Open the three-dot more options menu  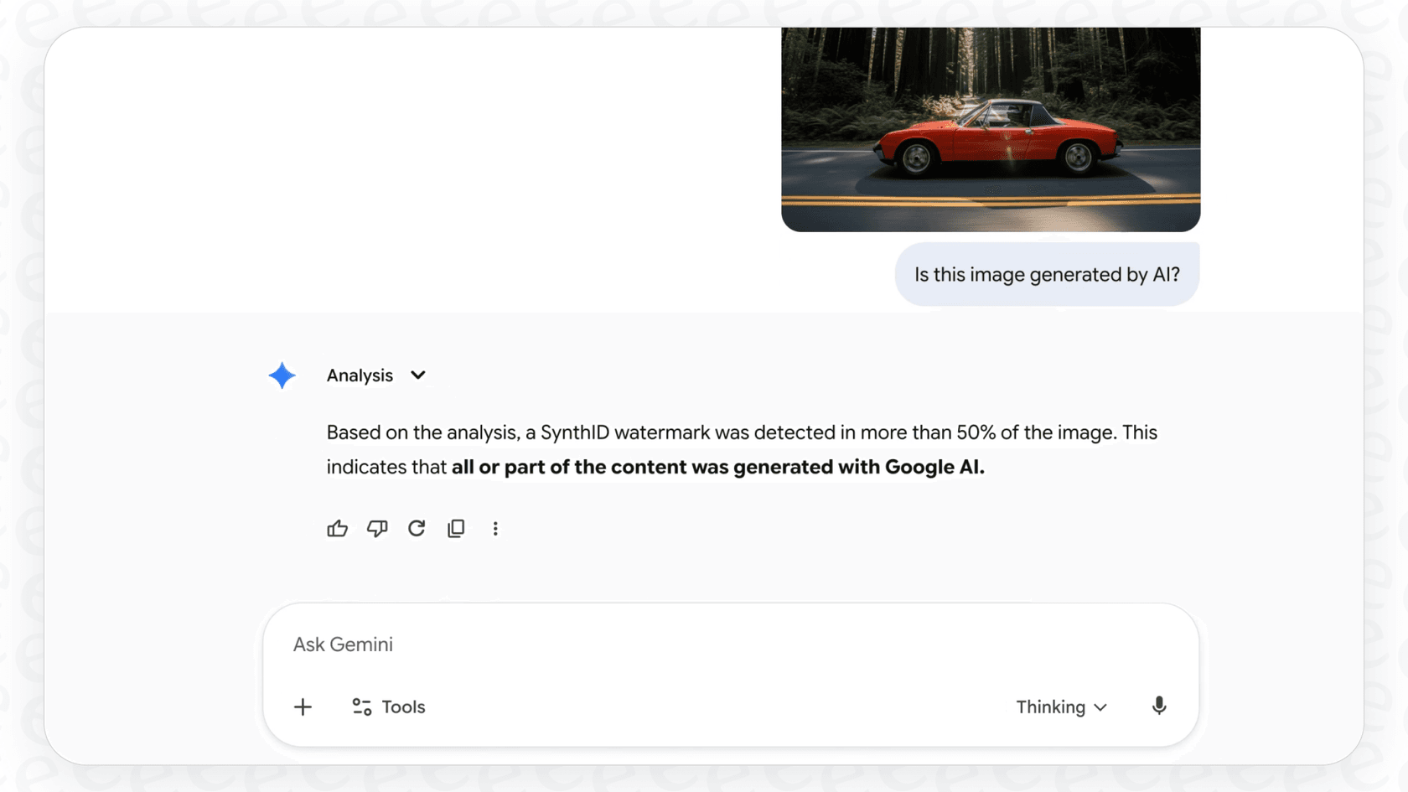495,528
